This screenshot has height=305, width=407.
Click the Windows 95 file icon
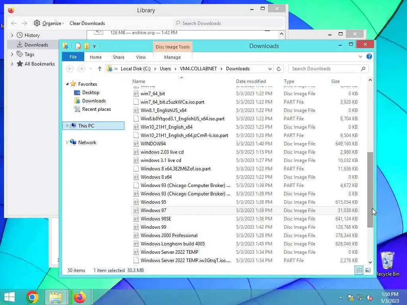click(136, 202)
